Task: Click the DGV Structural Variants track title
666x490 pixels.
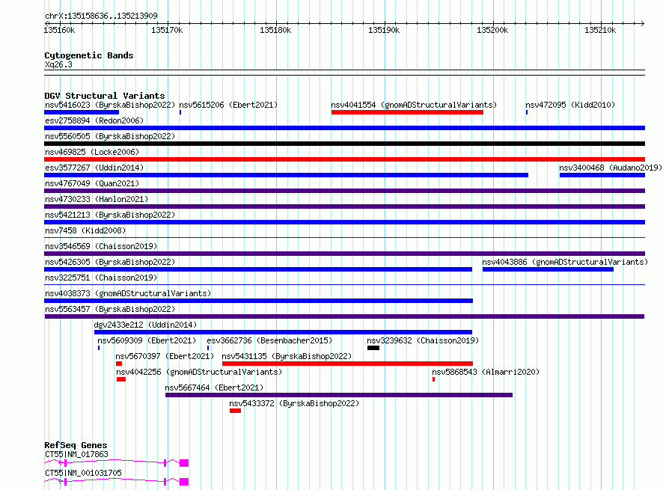Action: [105, 96]
